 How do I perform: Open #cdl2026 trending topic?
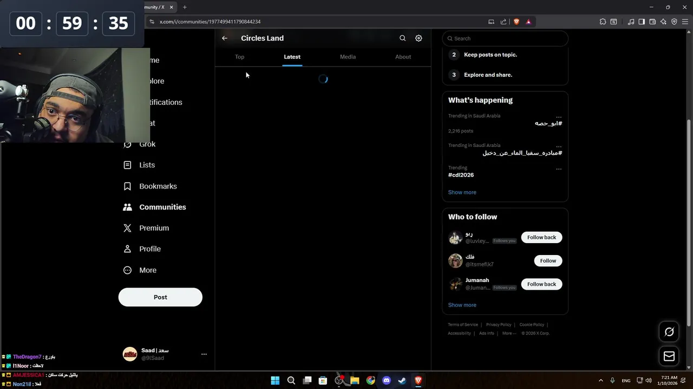[x=461, y=175]
